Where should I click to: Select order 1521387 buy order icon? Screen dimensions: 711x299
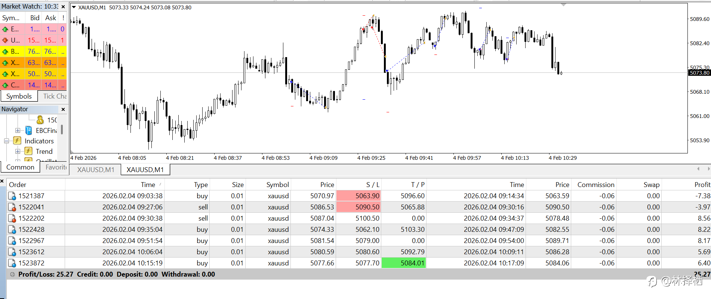(x=12, y=196)
